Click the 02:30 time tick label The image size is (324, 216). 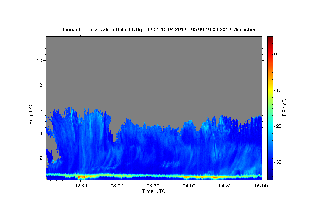coord(81,186)
